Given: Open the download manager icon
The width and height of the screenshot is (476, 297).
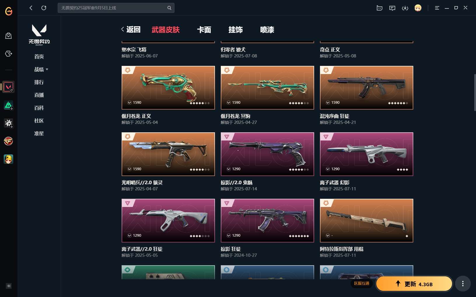Looking at the screenshot, I should tap(405, 8).
